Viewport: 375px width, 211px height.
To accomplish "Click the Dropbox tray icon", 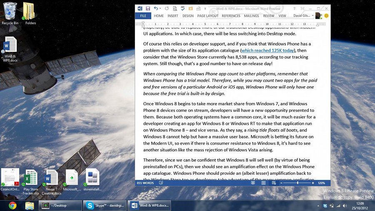I will 325,206.
